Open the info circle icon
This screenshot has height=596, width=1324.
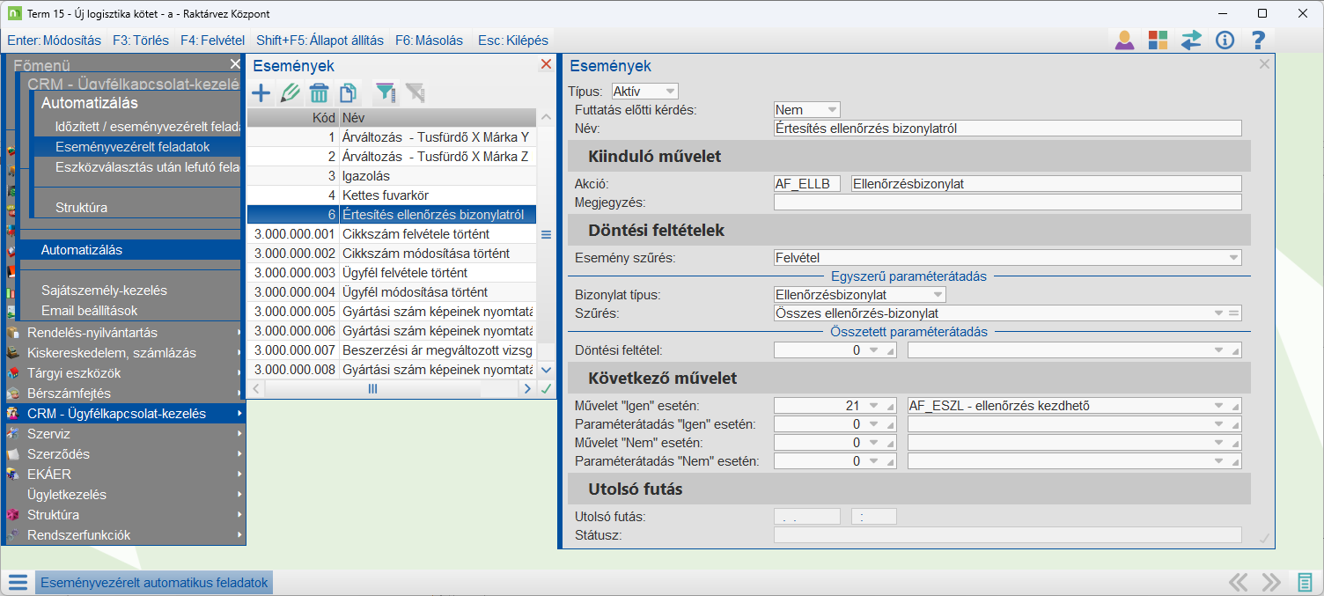[x=1225, y=40]
